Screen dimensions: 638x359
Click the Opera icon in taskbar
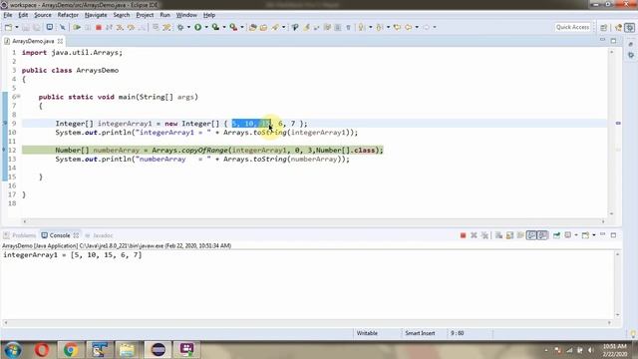[42, 350]
